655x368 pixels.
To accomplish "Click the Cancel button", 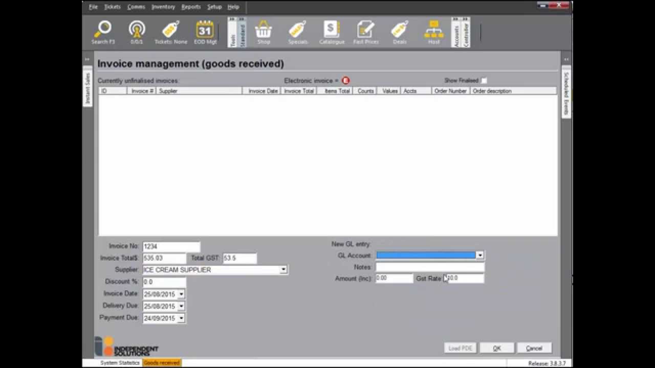I will coord(534,348).
